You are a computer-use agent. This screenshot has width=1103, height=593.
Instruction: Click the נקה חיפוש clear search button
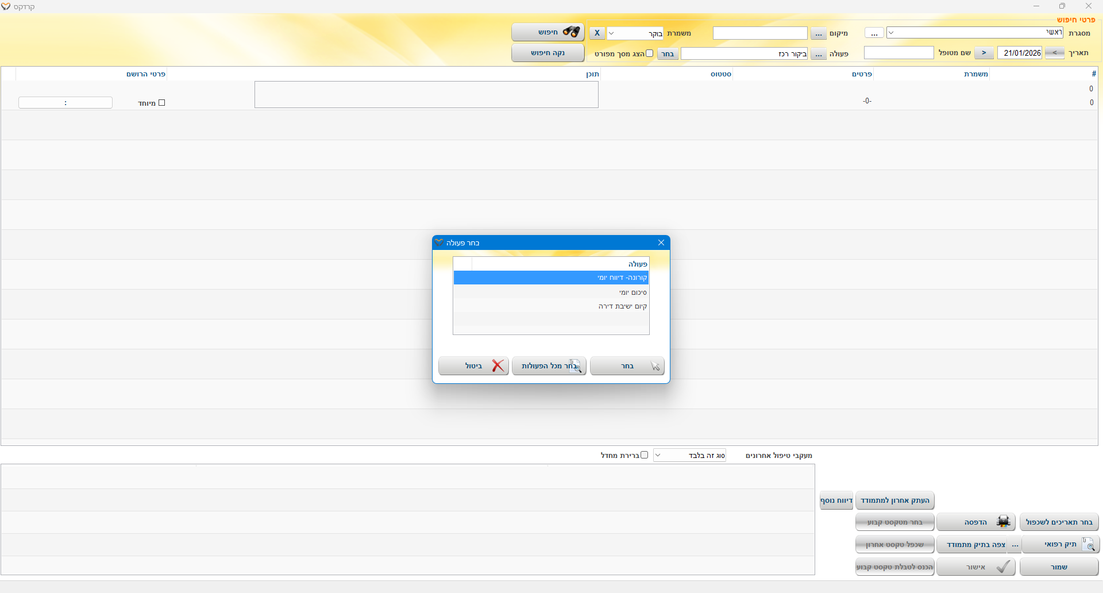[x=548, y=53]
